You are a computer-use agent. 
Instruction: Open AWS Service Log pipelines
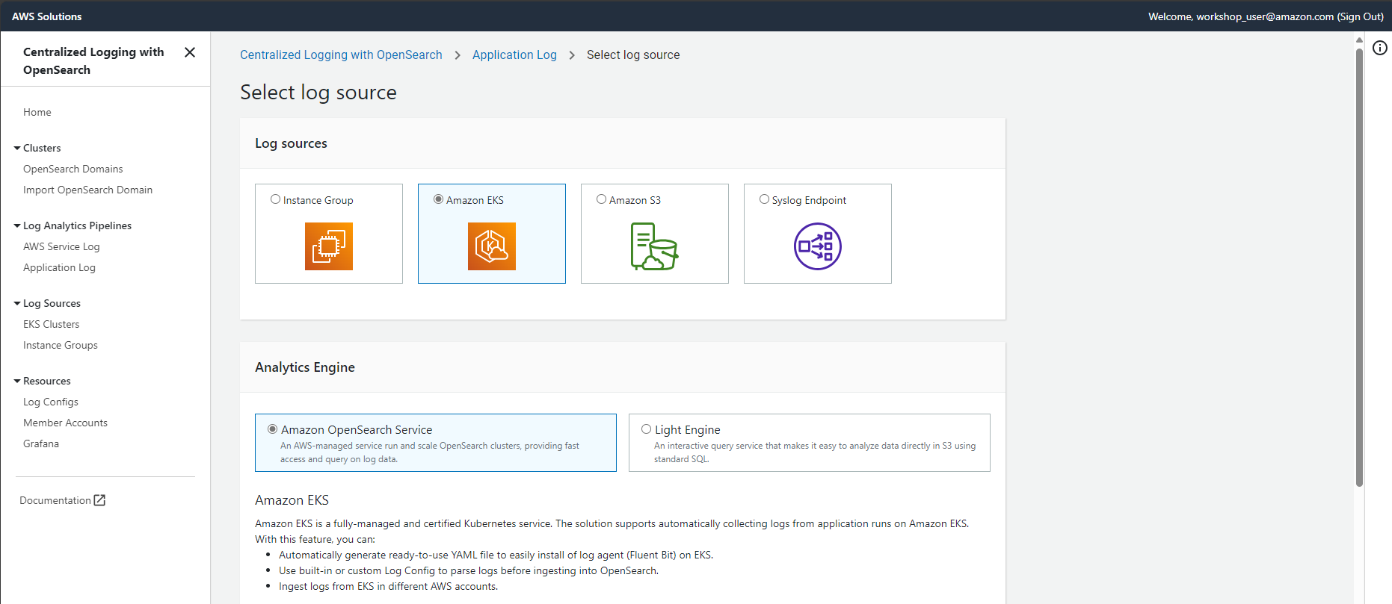coord(61,246)
